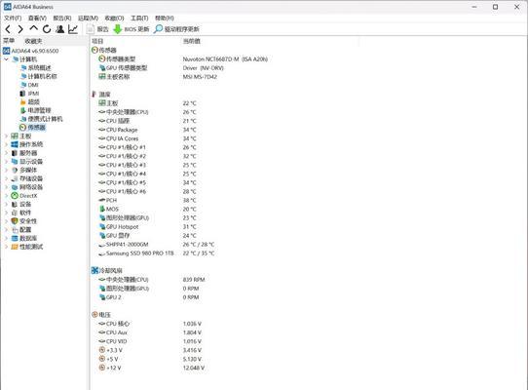Open the 远程(M) menu
Viewport: 528px width, 390px height.
click(88, 18)
